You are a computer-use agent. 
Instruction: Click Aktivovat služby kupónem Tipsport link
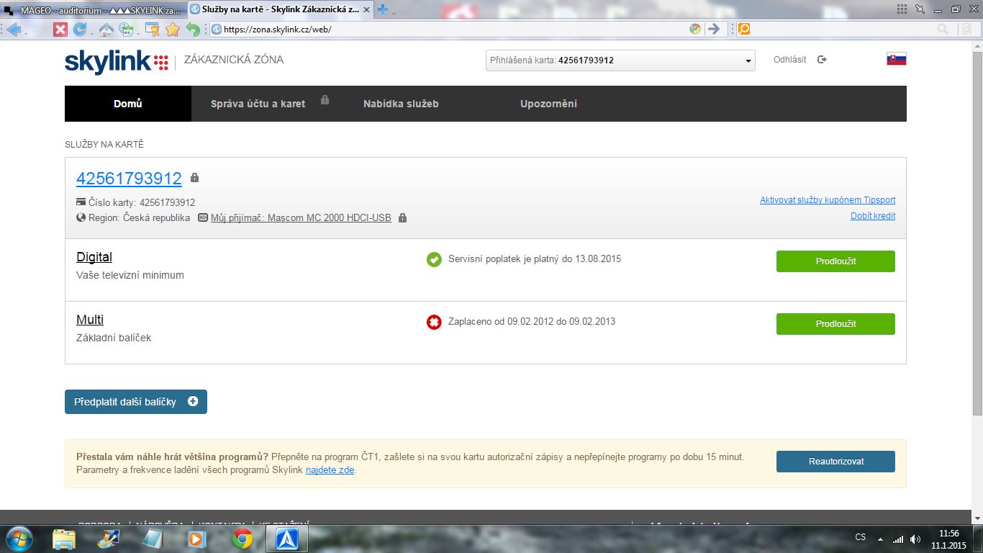point(828,200)
